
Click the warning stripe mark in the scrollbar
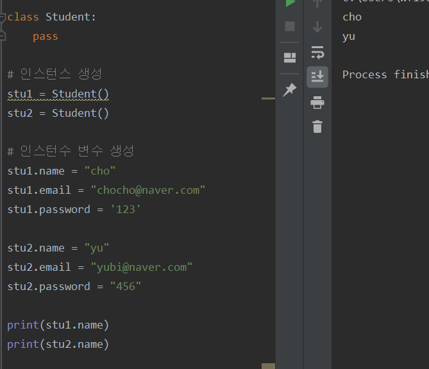click(268, 98)
